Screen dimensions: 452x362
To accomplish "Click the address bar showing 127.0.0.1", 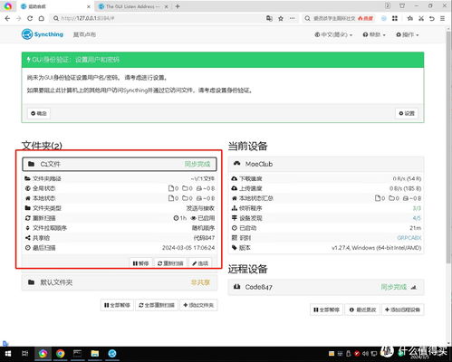I will [x=157, y=18].
